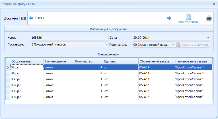The image size is (218, 119).
Task: Click the Количество column header
Action: tap(88, 61)
